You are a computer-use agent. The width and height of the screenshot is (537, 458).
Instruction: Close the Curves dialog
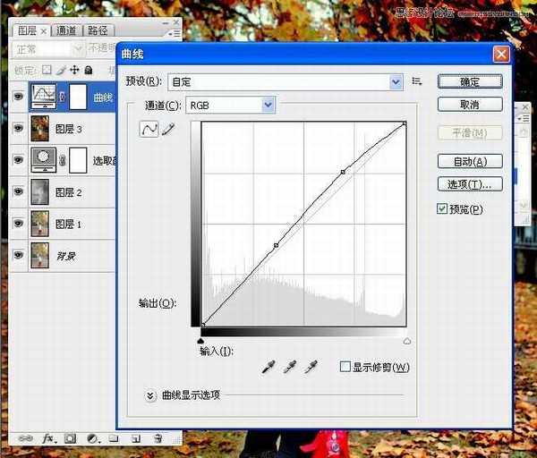501,54
